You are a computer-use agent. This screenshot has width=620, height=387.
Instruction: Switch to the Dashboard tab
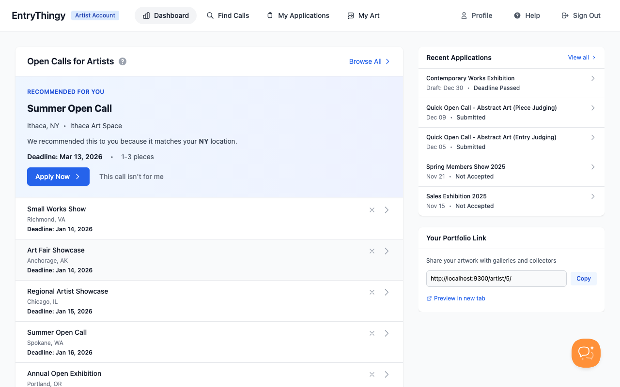[166, 15]
